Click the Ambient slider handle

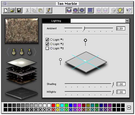[84, 28]
